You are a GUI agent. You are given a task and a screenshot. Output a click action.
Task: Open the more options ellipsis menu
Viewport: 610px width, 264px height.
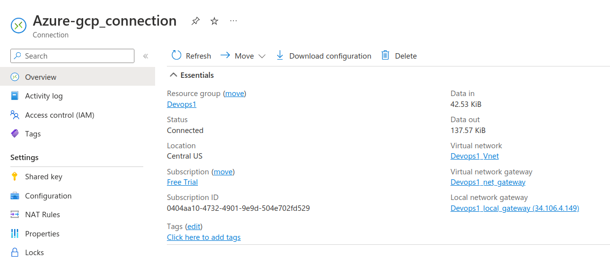pyautogui.click(x=233, y=21)
